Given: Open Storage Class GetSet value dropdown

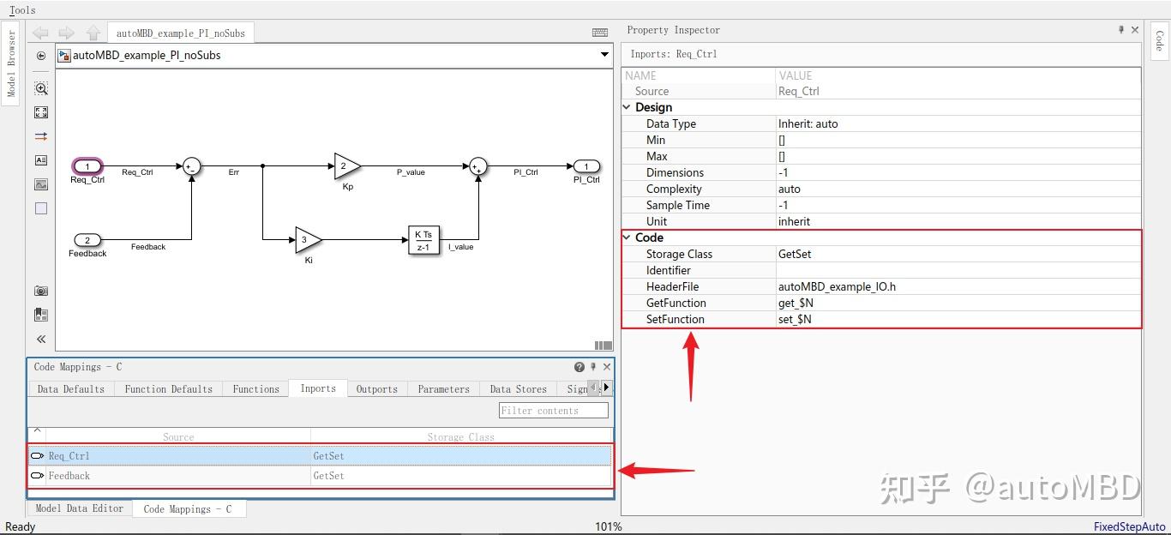Looking at the screenshot, I should click(x=958, y=254).
